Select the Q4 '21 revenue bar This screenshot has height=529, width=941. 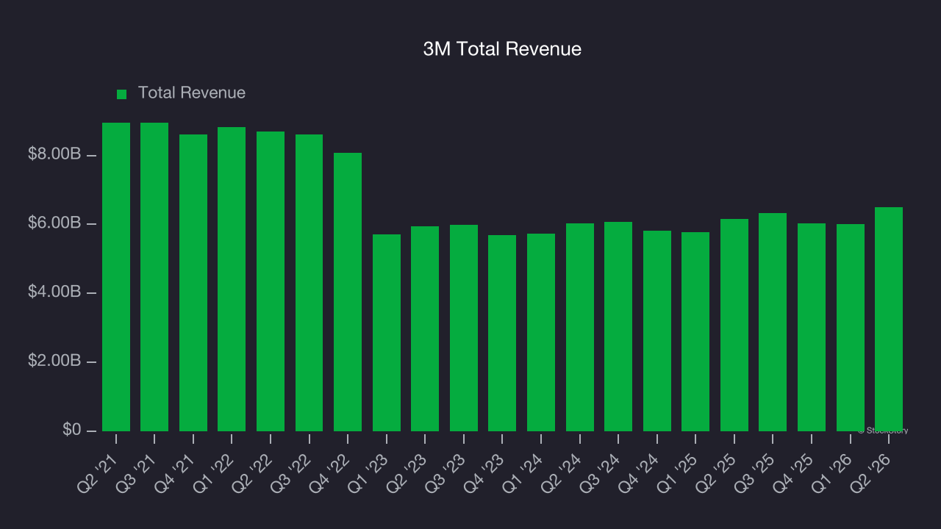[x=193, y=283]
